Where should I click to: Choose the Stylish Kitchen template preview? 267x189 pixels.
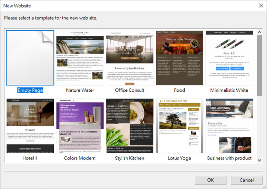pyautogui.click(x=130, y=126)
